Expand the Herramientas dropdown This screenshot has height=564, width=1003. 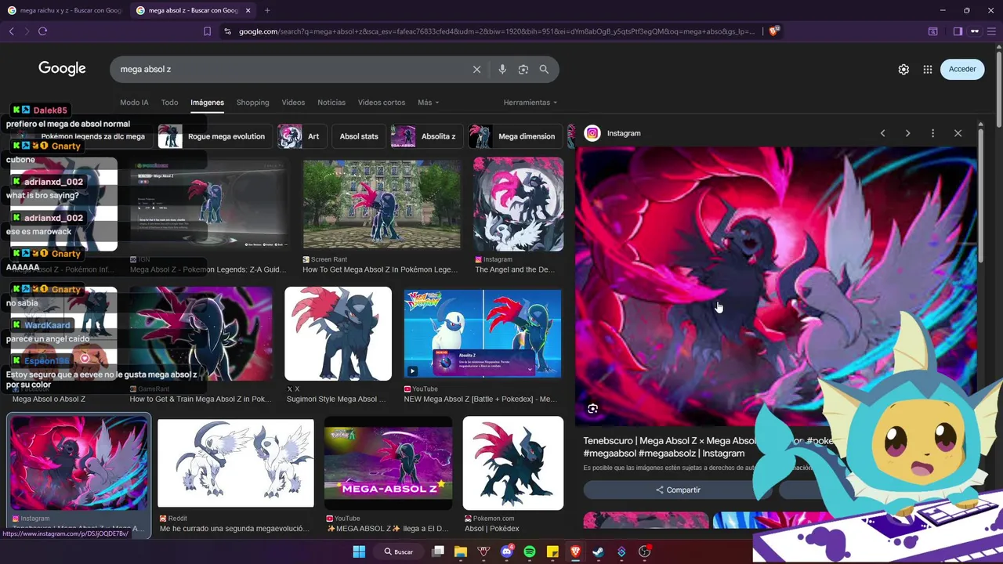tap(530, 103)
